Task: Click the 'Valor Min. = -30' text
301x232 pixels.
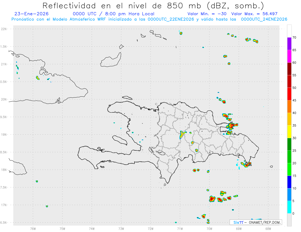Action: tap(207, 14)
